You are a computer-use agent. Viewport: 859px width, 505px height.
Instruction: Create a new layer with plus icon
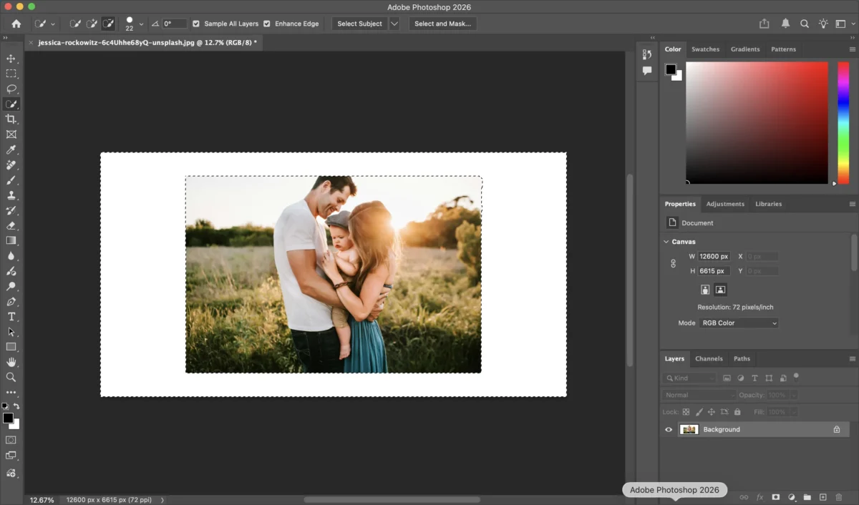pyautogui.click(x=823, y=497)
